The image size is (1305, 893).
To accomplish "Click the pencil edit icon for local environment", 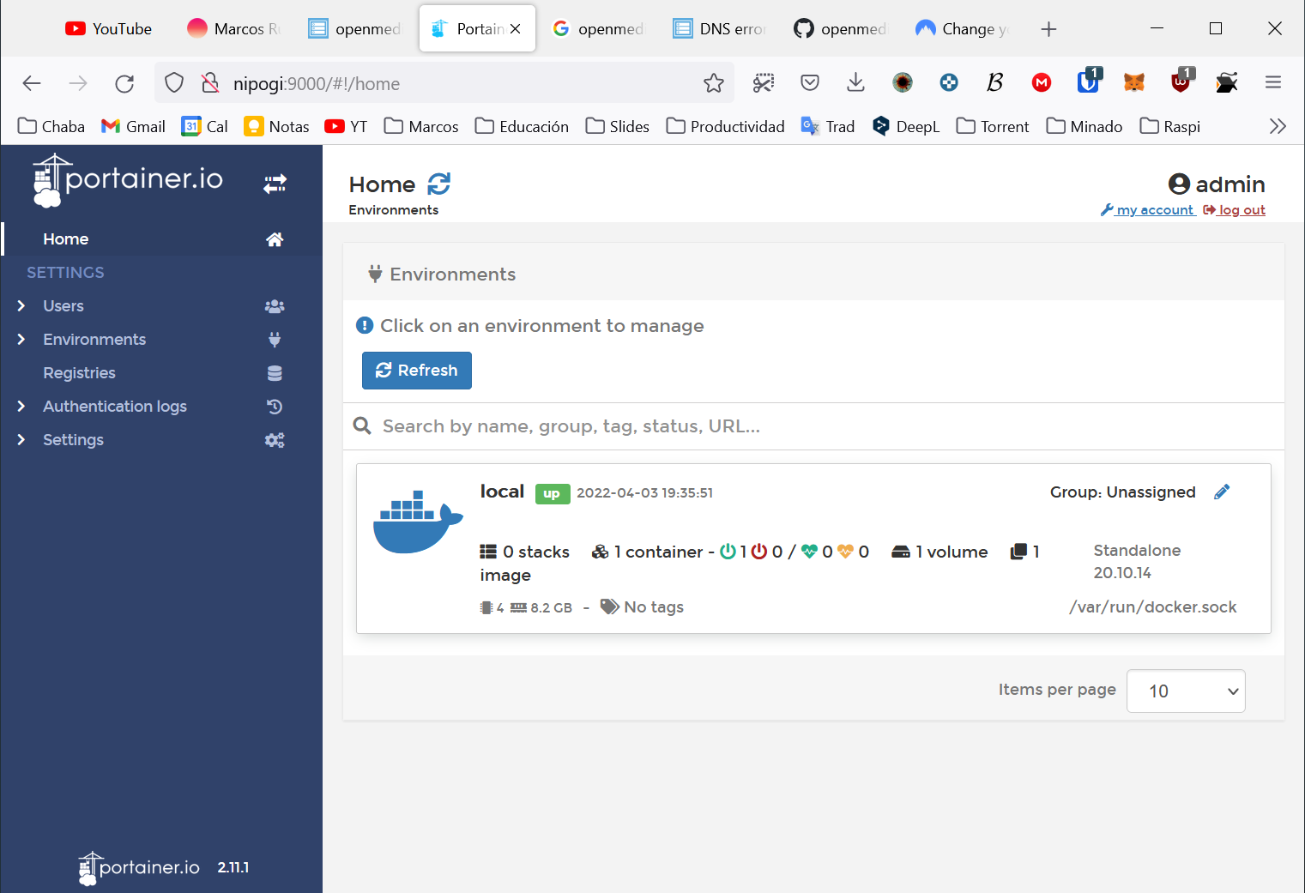I will click(1222, 492).
